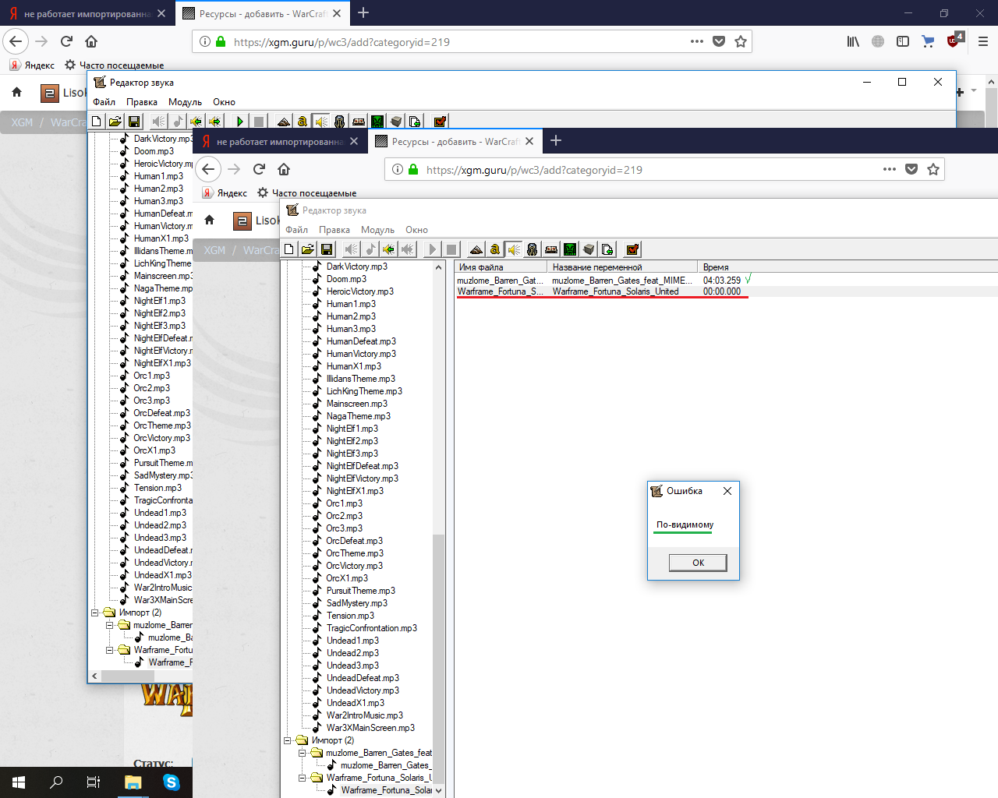Image resolution: width=998 pixels, height=798 pixels.
Task: Open Campaign Editor from front Sound Editor toolbar
Action: click(551, 249)
